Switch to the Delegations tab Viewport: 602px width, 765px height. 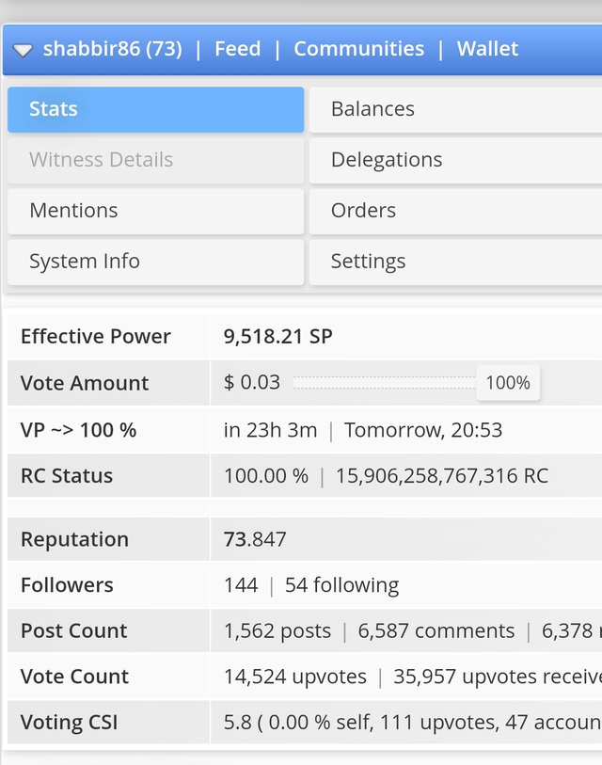(x=455, y=160)
